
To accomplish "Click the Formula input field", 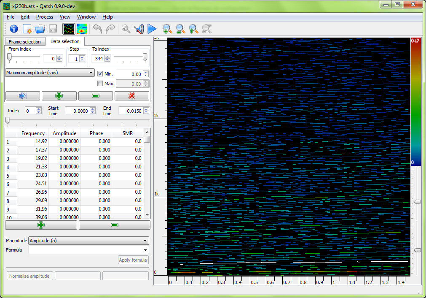I will pos(86,250).
